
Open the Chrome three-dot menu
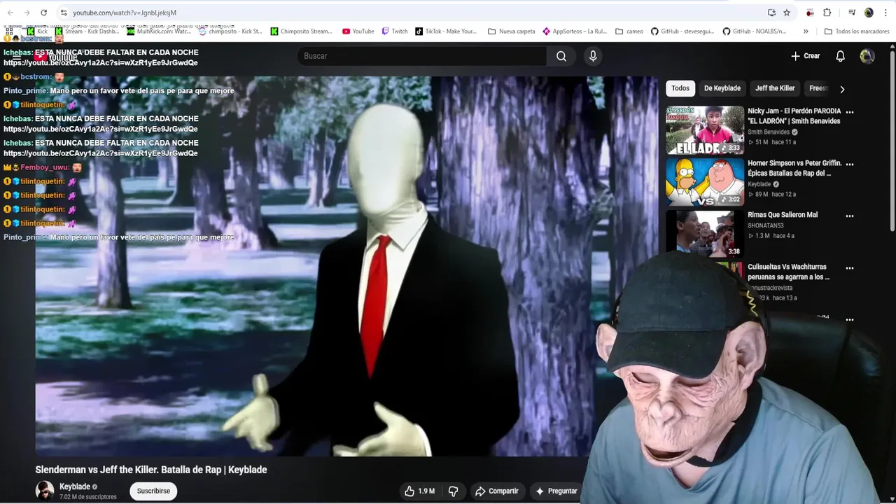pos(885,13)
